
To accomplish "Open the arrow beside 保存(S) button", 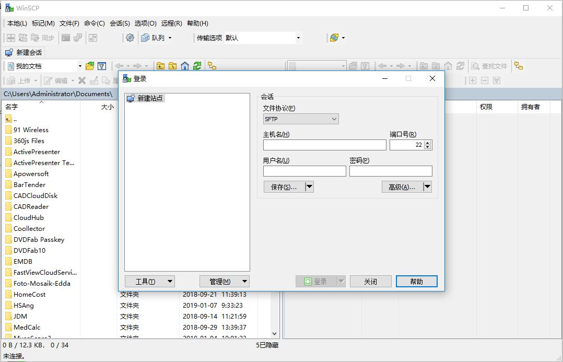I will click(309, 187).
